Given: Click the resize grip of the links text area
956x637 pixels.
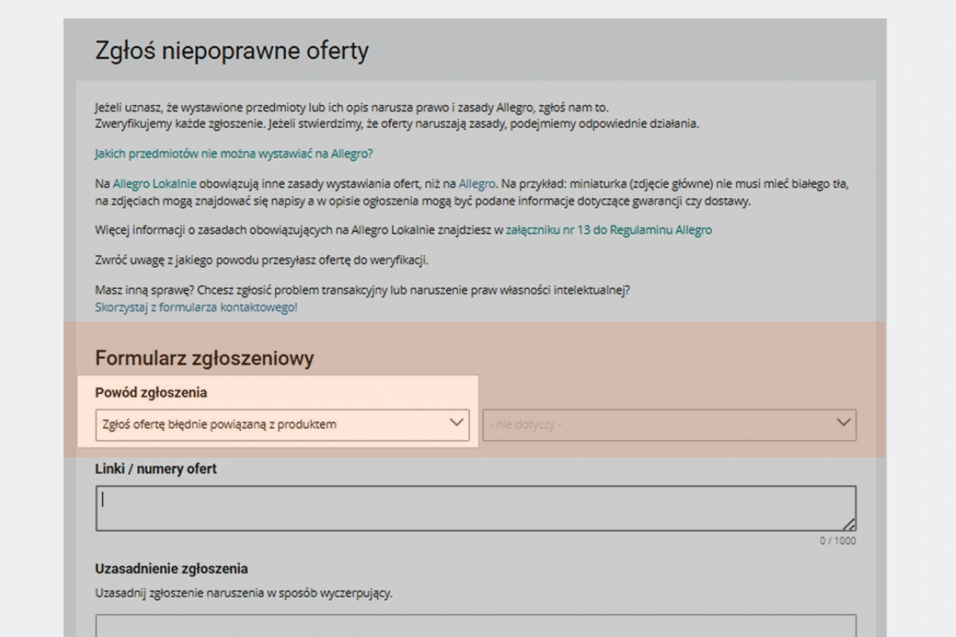Looking at the screenshot, I should tap(849, 524).
